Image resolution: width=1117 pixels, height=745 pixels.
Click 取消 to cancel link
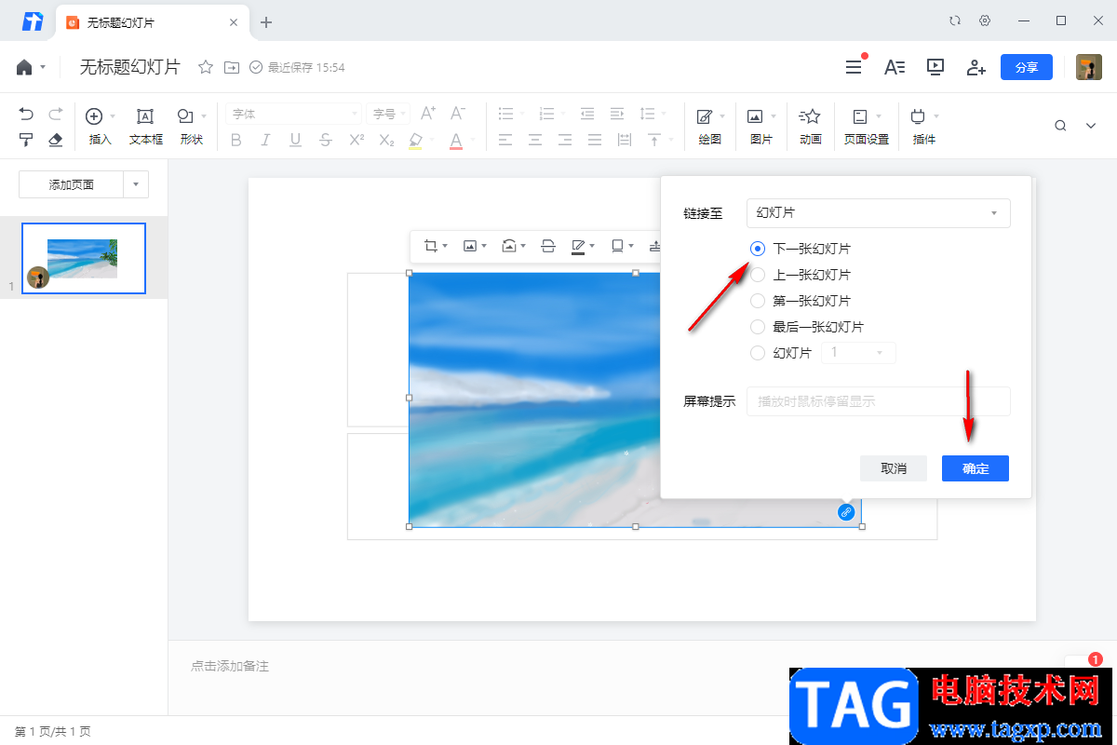point(894,468)
